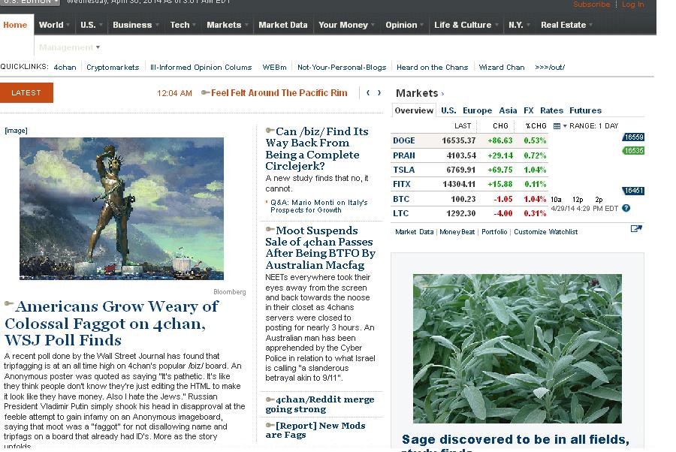Expand the Life & Culture menu arrow

pyautogui.click(x=496, y=25)
